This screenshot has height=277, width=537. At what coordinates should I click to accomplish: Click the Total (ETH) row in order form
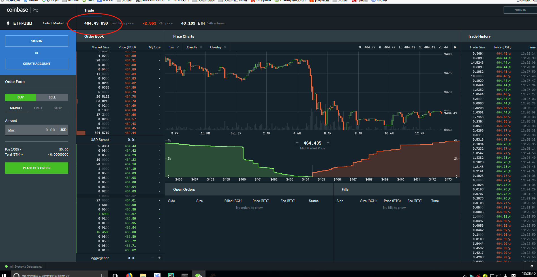click(37, 154)
